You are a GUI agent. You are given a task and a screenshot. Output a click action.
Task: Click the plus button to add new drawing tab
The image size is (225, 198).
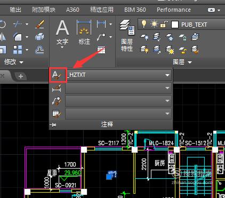click(21, 76)
